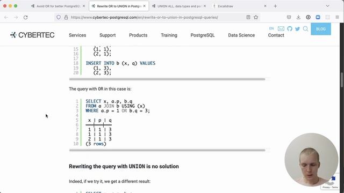344x193 pixels.
Task: Visit Cybertec GitHub via the icon
Action: (290, 28)
